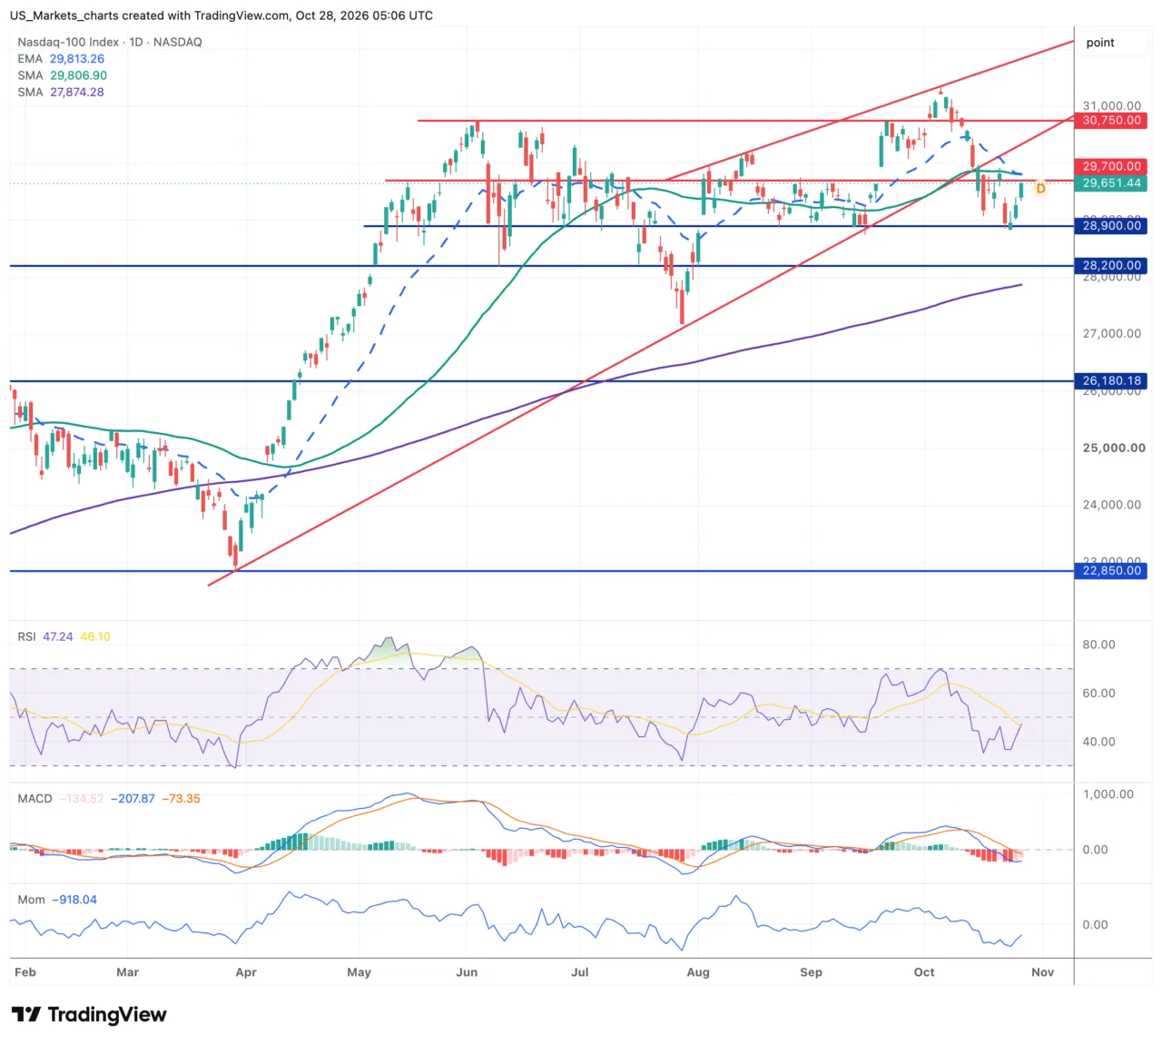Click the RSI indicator label

coord(27,636)
